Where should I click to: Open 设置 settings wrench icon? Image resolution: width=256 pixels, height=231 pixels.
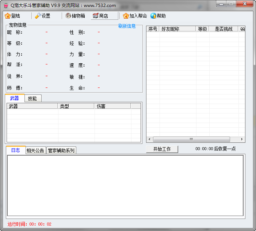tap(38, 16)
